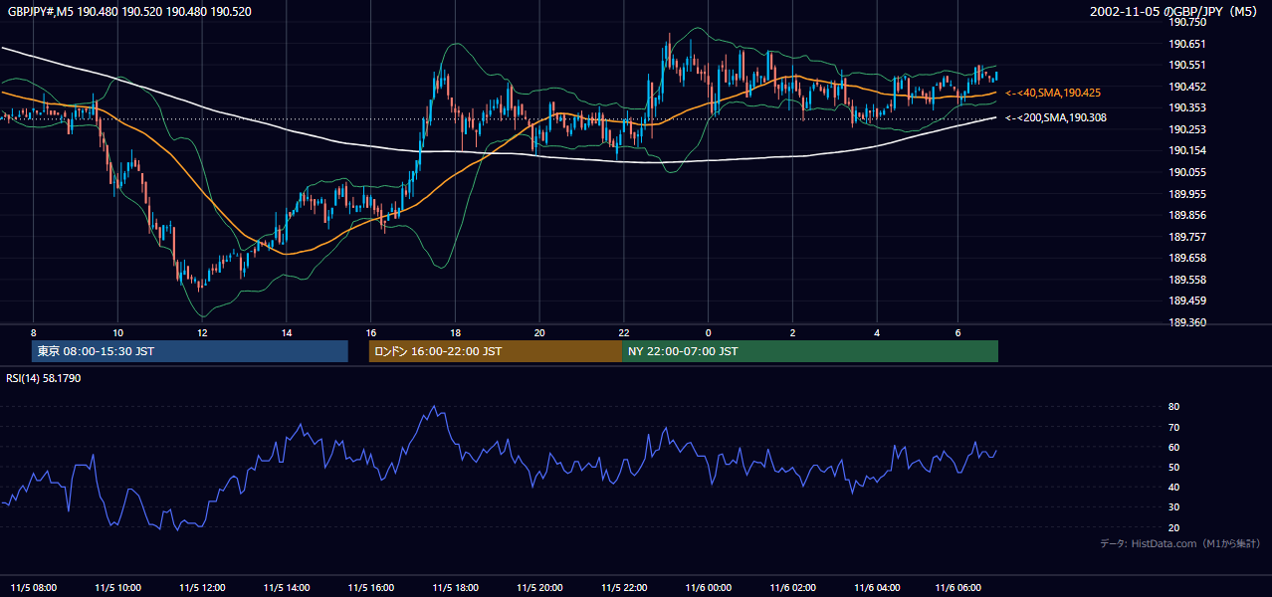Click the NY 22:00-07:00 JST session bar
Image resolution: width=1272 pixels, height=597 pixels.
coord(810,351)
